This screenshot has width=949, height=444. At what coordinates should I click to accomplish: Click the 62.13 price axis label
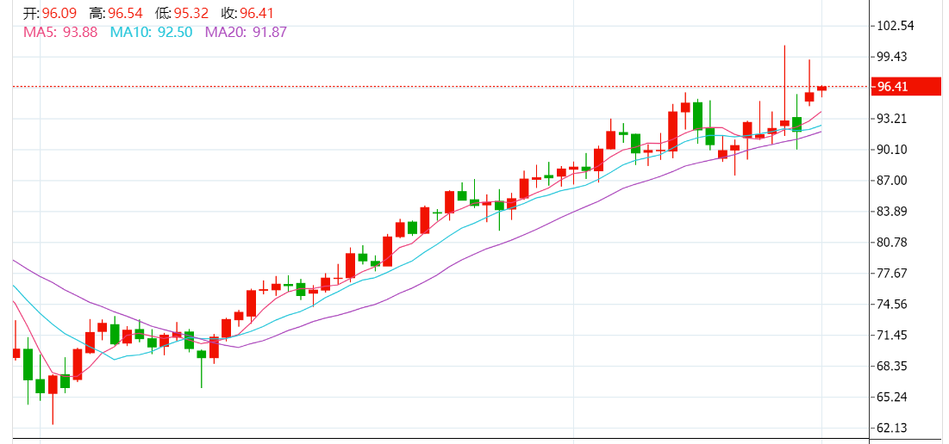tap(891, 429)
